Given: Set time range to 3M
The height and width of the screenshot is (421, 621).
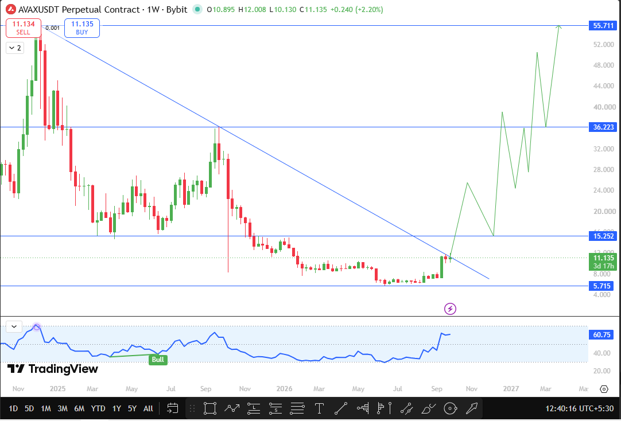Looking at the screenshot, I should [63, 408].
